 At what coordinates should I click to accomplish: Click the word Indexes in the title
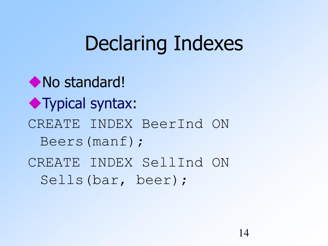coord(208,43)
